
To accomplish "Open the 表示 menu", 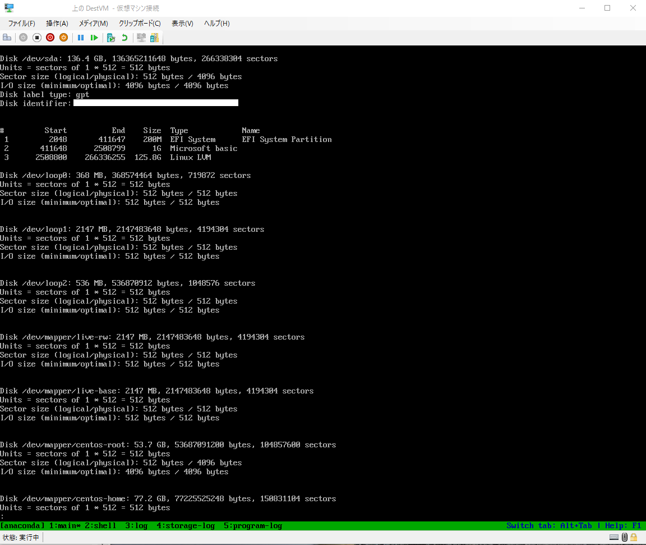I will (x=181, y=23).
